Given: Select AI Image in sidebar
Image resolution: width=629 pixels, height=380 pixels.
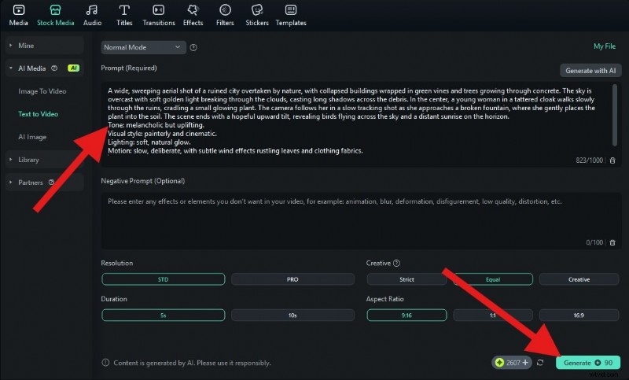Looking at the screenshot, I should (32, 137).
